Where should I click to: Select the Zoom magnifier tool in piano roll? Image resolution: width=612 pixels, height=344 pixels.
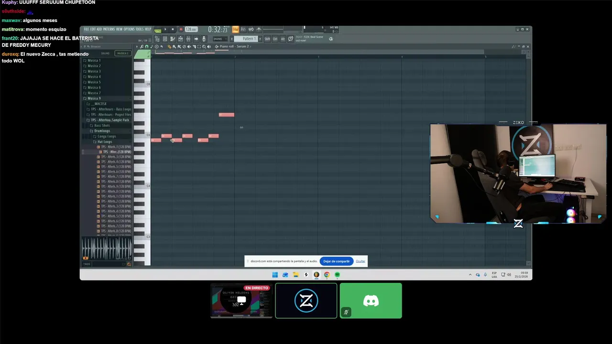(204, 46)
